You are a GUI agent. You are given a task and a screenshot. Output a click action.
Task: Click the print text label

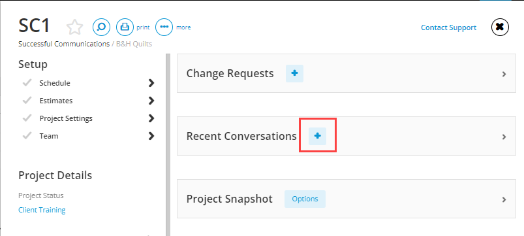pyautogui.click(x=143, y=27)
